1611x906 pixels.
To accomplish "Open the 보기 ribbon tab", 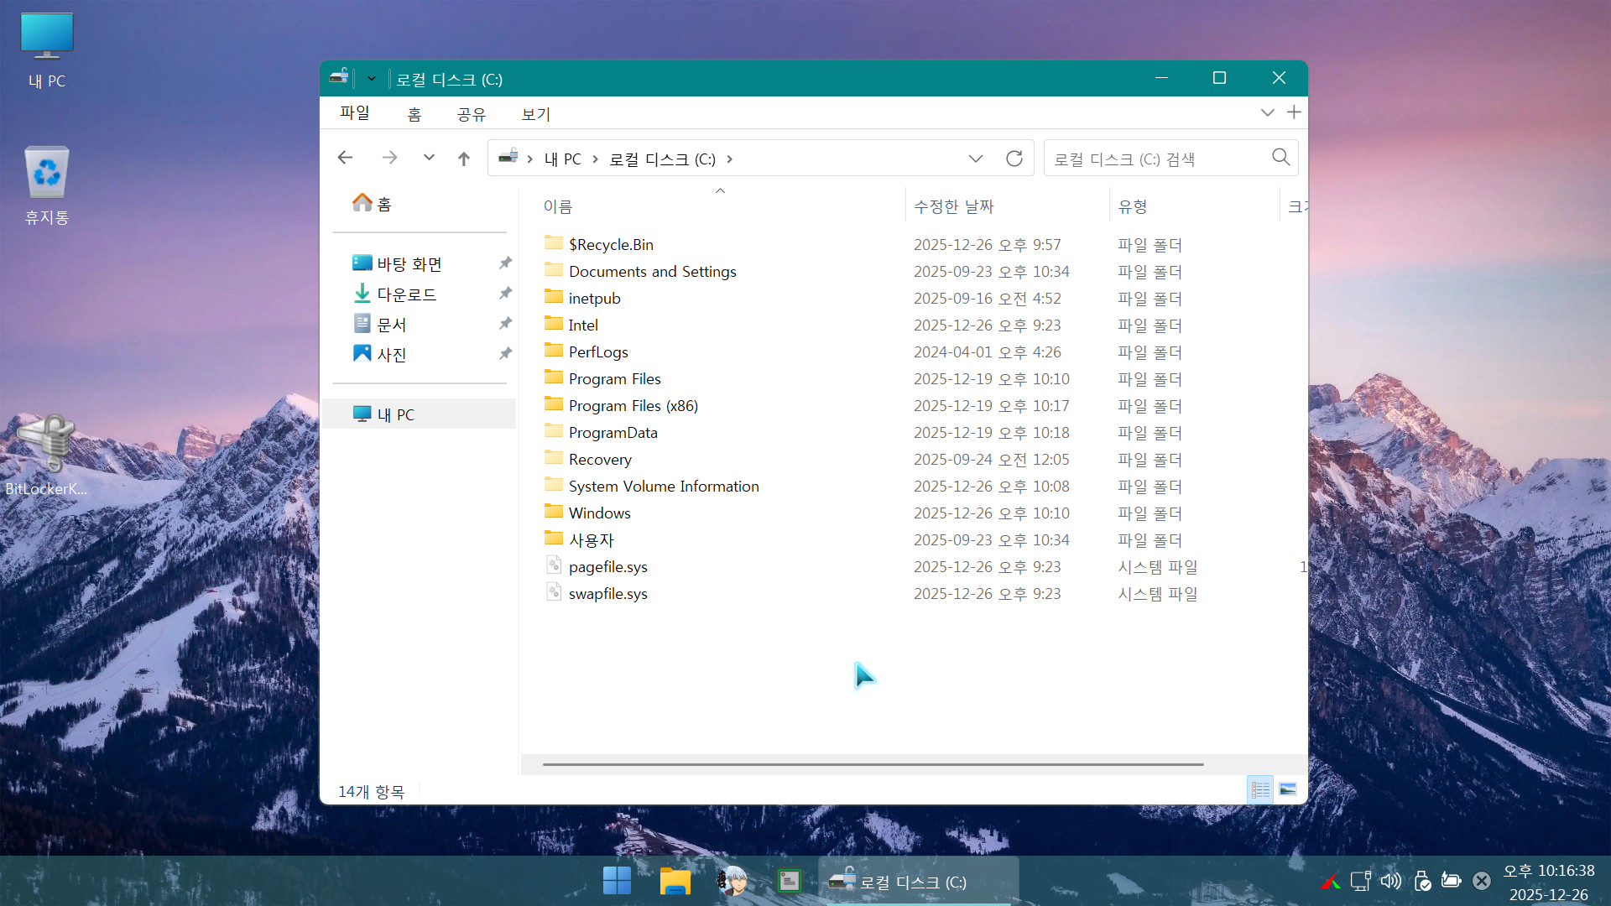I will pyautogui.click(x=535, y=114).
